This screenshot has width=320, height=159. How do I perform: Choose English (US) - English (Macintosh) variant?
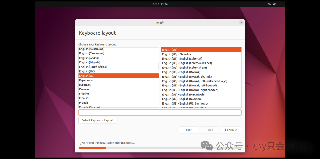click(183, 94)
